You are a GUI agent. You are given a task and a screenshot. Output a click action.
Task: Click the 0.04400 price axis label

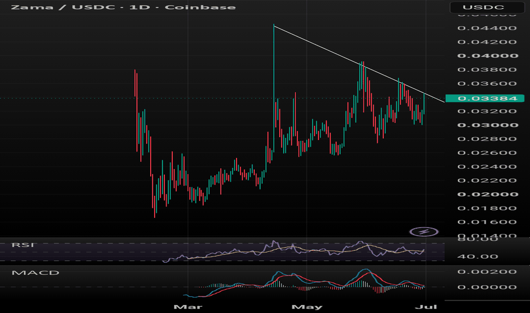pos(487,28)
